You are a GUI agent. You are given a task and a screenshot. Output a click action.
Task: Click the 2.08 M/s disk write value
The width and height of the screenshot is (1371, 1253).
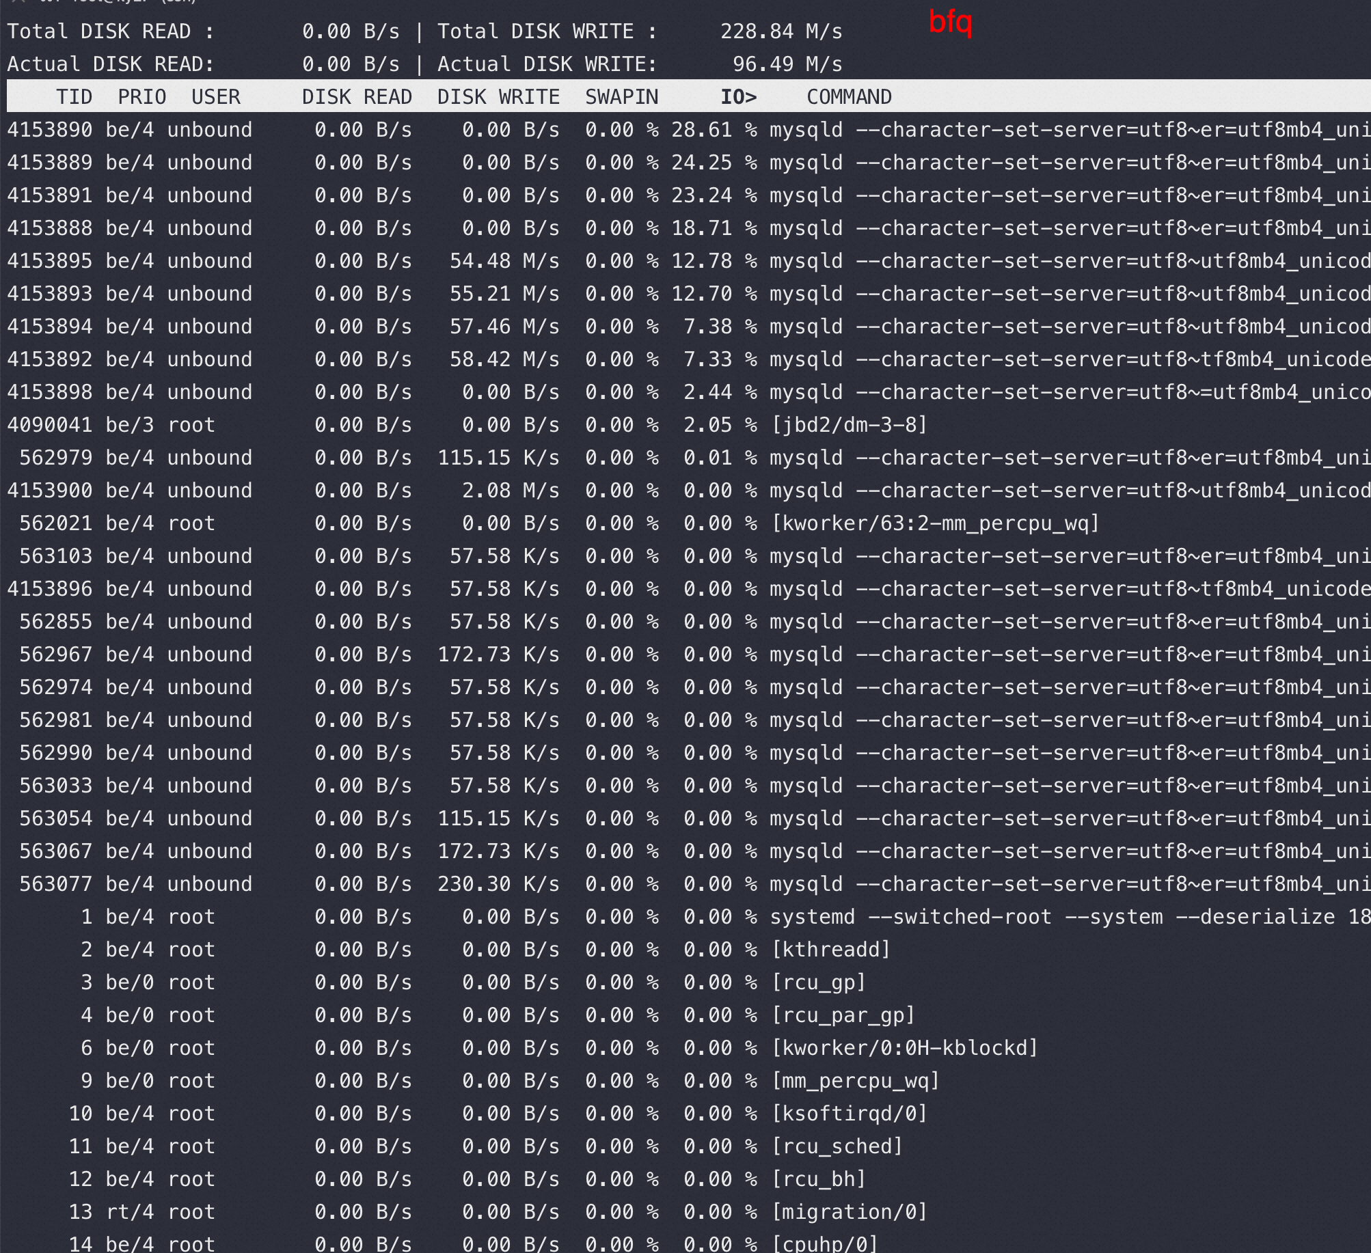(511, 491)
